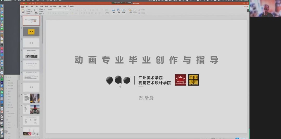Click the slide title 动画专业毕业创作与指导
The image size is (281, 139).
(x=146, y=60)
